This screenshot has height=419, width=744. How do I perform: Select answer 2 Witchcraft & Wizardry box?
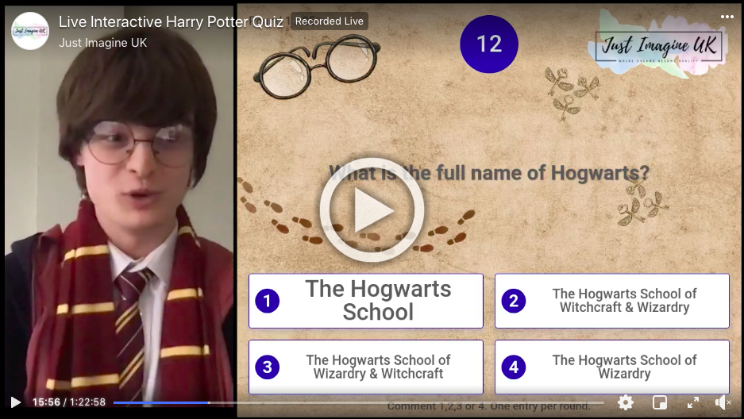(x=612, y=301)
